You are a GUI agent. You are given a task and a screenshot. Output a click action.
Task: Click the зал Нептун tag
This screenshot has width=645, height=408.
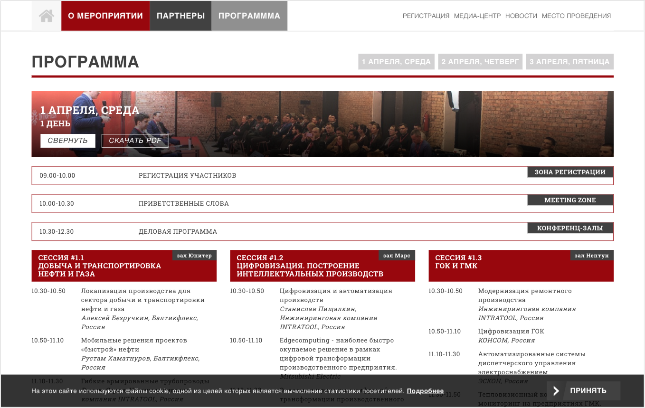pyautogui.click(x=592, y=256)
